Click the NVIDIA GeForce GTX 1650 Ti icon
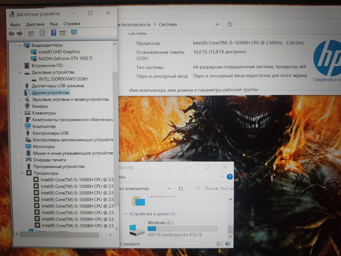The image size is (341, 256). point(34,59)
